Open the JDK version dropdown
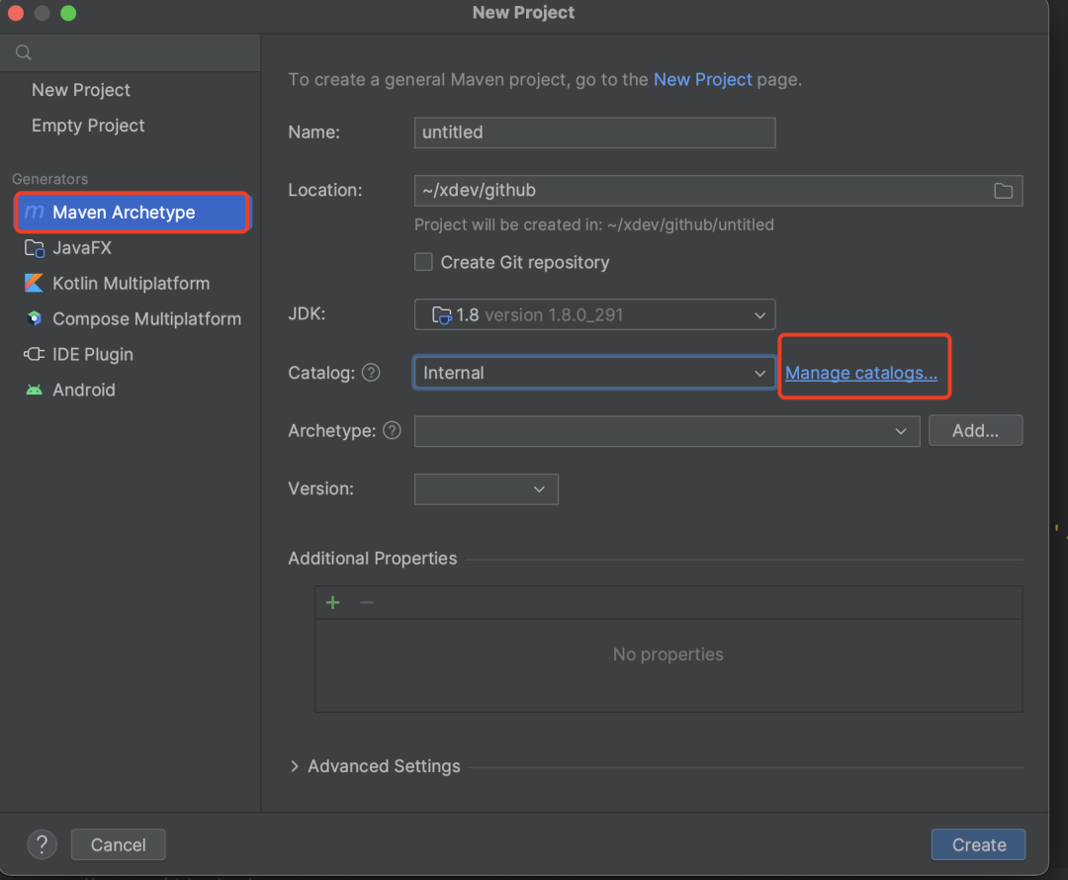The height and width of the screenshot is (880, 1068). point(594,315)
